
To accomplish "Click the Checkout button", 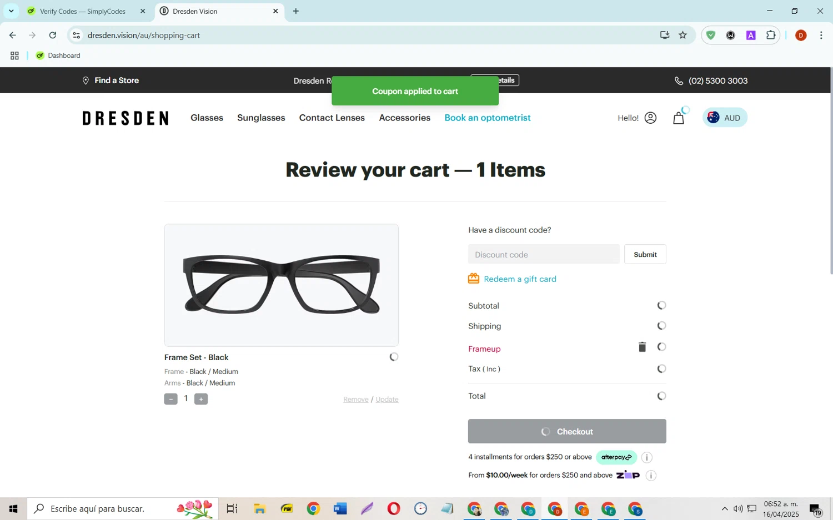I will [x=567, y=431].
